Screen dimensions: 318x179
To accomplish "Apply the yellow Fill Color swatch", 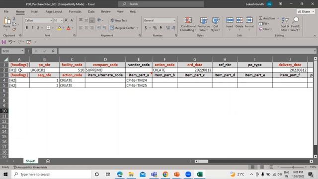I will coord(59,28).
